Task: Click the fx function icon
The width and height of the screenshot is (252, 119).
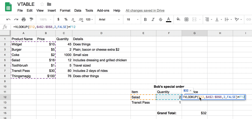Action: [x=5, y=27]
